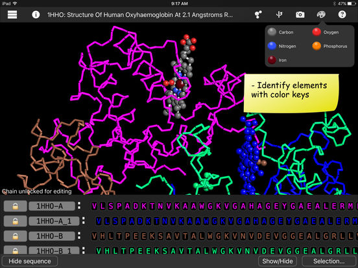Tap the blue space-filled heme group
This screenshot has width=358, height=268.
coord(249,155)
